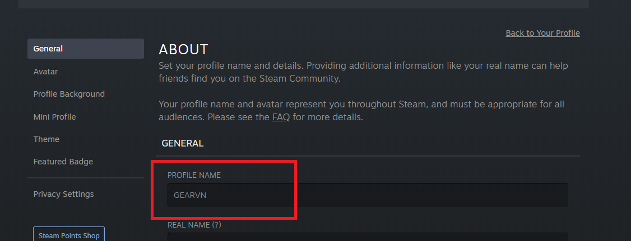631x241 pixels.
Task: Click the Steam Points Shop button
Action: 69,235
